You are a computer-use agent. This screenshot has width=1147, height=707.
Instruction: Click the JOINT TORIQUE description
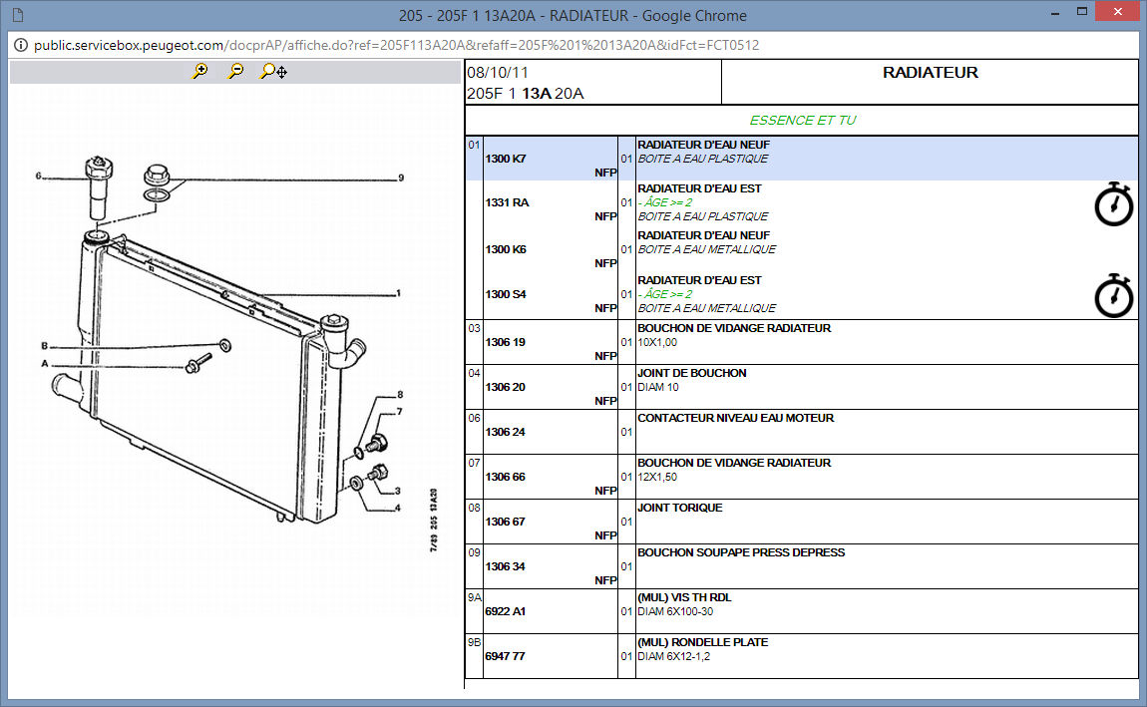[x=679, y=508]
